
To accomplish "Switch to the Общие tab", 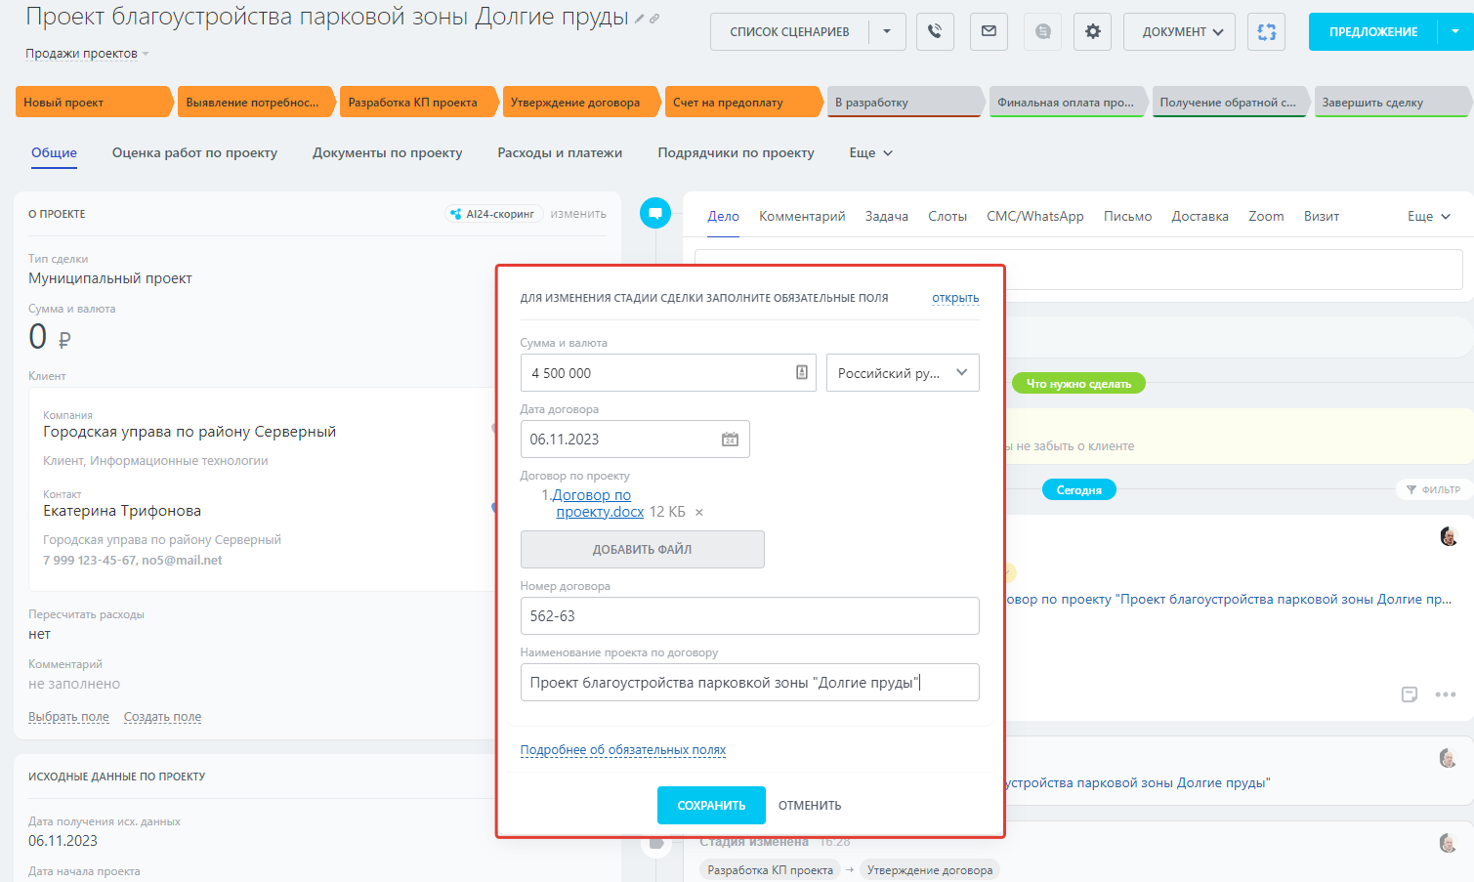I will 54,152.
